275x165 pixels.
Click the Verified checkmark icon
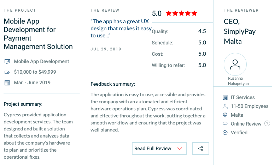coord(225,133)
